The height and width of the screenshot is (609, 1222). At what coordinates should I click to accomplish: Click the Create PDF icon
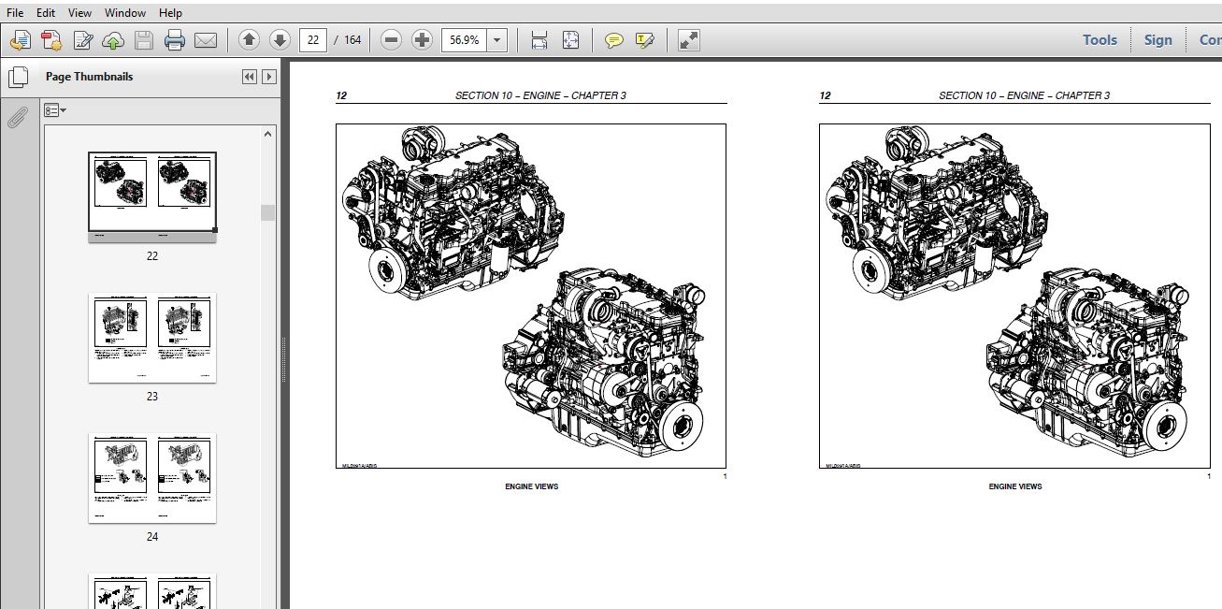point(51,40)
